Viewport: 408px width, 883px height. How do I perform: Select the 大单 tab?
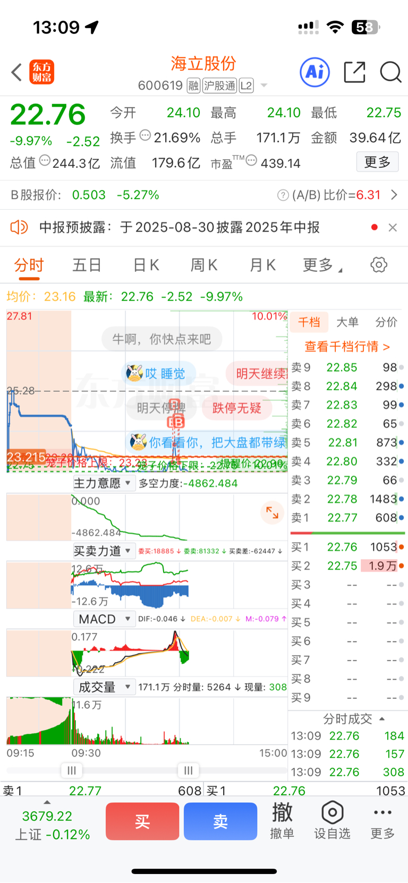[347, 322]
